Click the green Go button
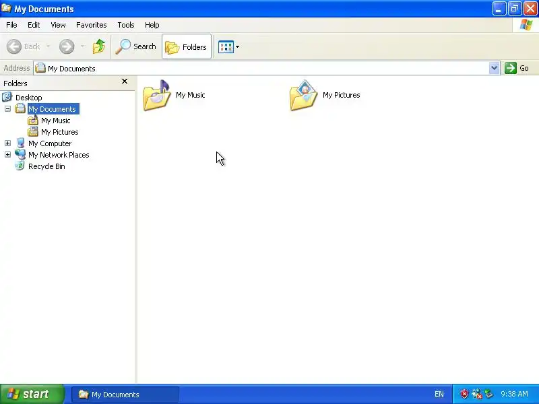This screenshot has height=404, width=539. 517,68
